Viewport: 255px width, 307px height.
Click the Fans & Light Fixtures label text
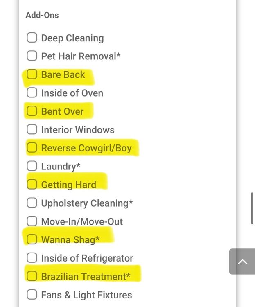coord(86,295)
